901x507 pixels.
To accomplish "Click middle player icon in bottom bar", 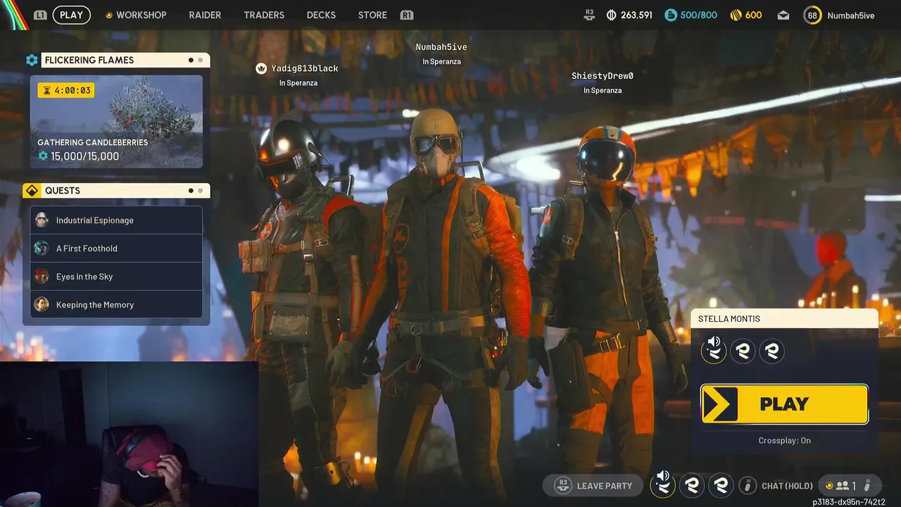I will [x=692, y=484].
